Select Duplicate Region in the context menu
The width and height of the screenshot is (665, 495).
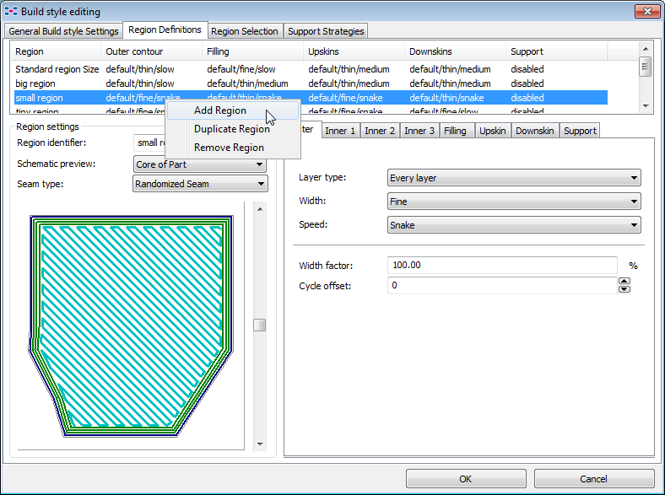point(232,129)
